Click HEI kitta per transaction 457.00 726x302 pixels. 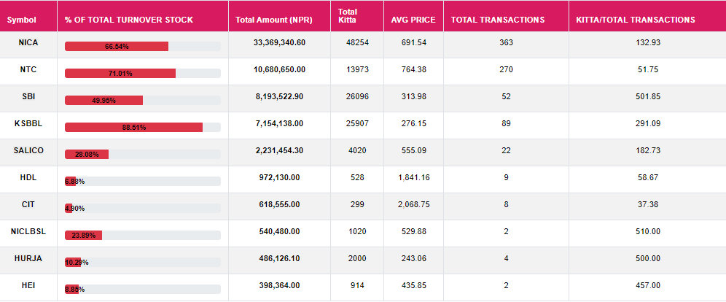(x=648, y=285)
